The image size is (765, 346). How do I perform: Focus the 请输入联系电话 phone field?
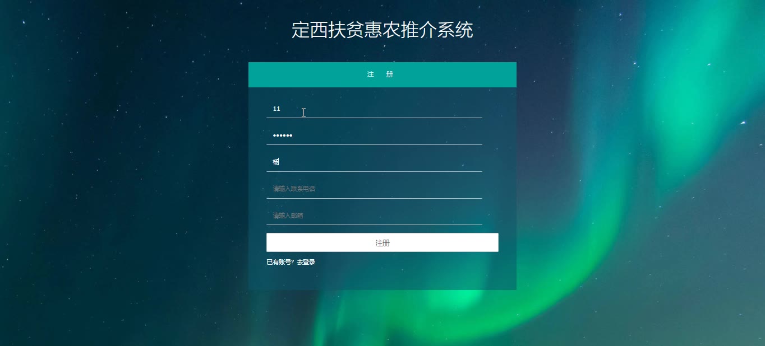tap(374, 189)
